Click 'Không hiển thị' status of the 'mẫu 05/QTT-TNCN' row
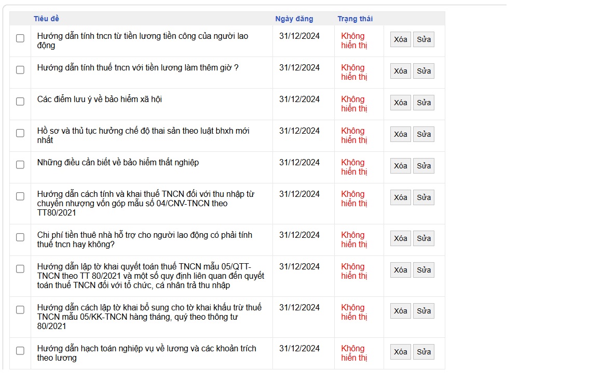 354,271
